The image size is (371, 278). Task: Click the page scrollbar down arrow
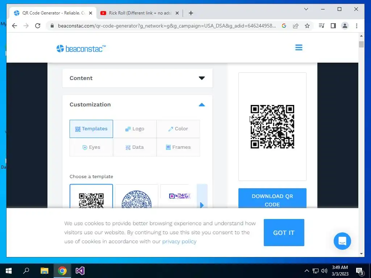click(361, 254)
